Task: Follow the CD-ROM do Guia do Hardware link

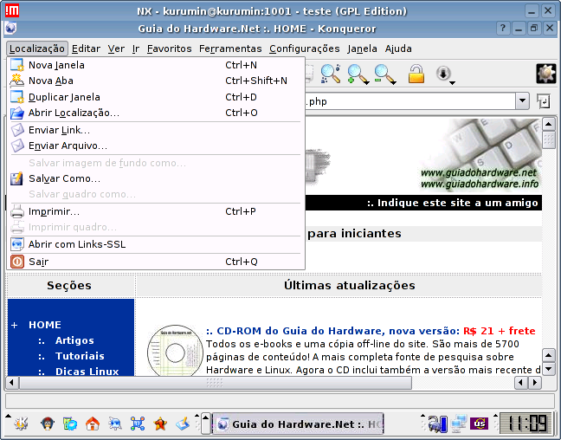Action: pyautogui.click(x=332, y=331)
